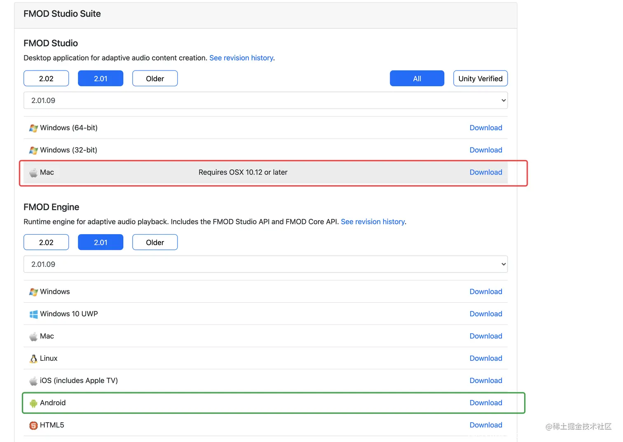Click Windows 10 UWP tile icon
This screenshot has width=623, height=442.
click(x=33, y=314)
